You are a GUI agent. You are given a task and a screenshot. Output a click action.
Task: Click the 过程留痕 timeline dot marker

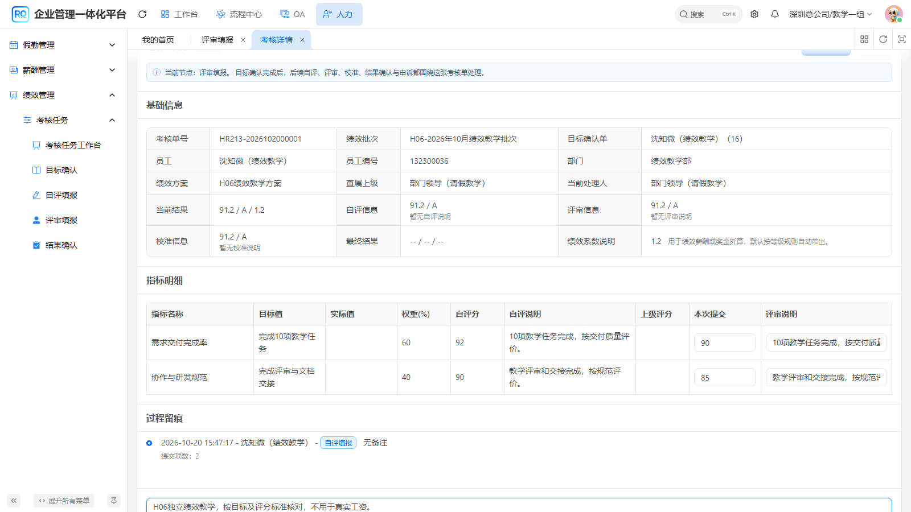(149, 443)
